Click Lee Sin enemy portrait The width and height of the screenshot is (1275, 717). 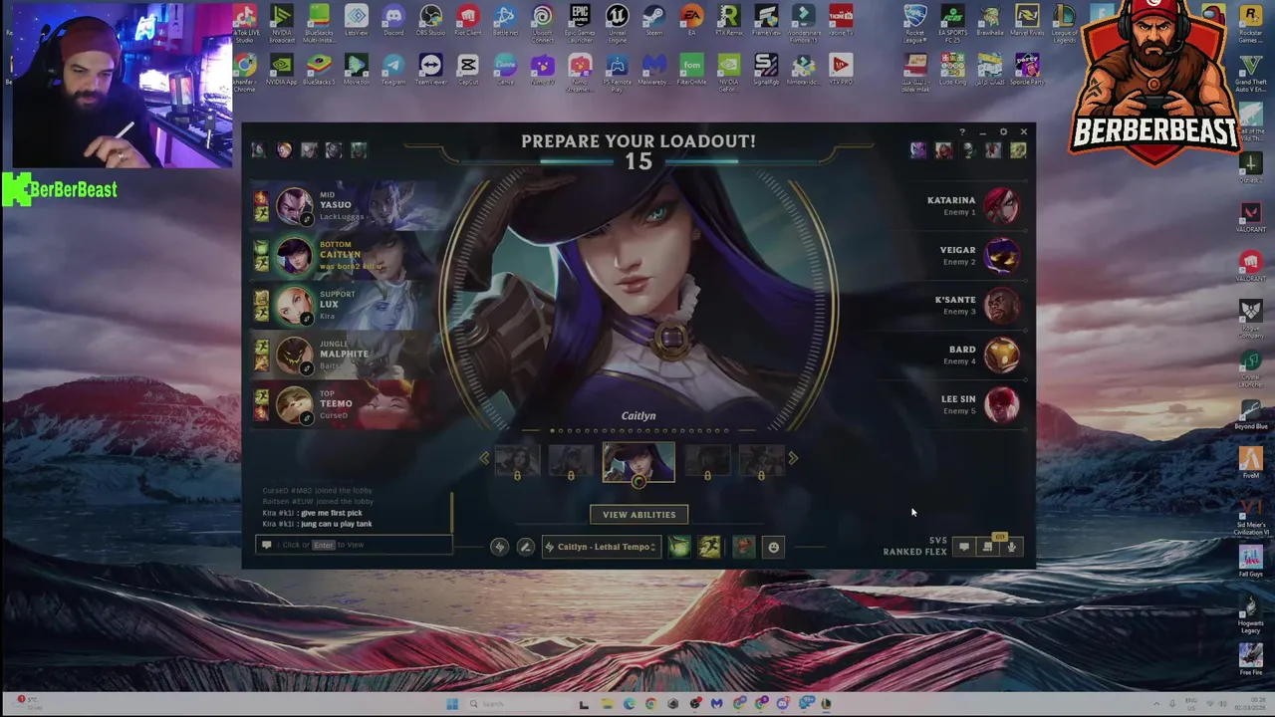pyautogui.click(x=1002, y=404)
